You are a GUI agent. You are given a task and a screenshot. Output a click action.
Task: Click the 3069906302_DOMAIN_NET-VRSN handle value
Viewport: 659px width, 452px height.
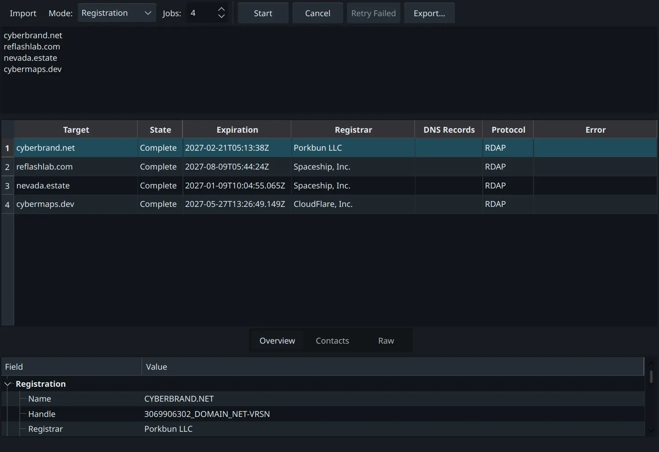[x=207, y=414]
